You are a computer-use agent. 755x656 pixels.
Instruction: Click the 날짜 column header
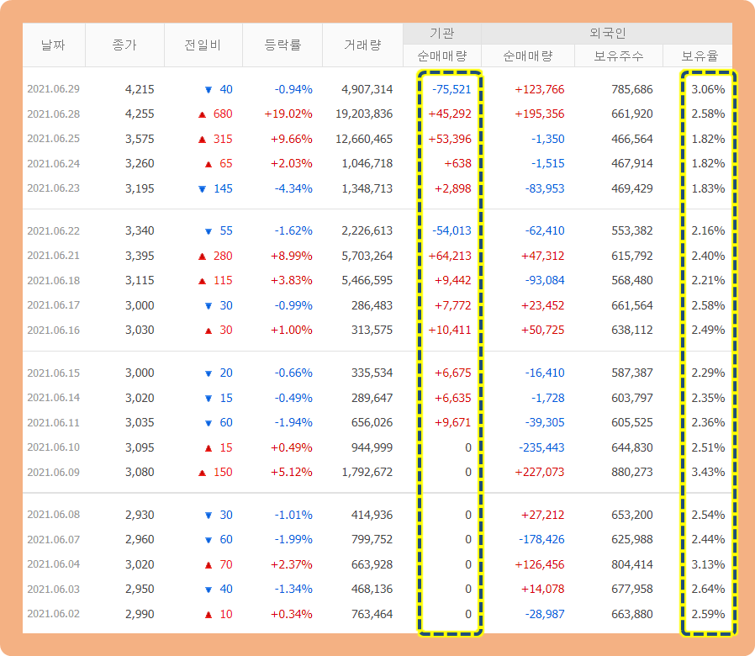click(x=53, y=45)
